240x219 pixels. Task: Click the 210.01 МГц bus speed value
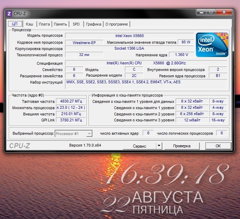(x=71, y=114)
